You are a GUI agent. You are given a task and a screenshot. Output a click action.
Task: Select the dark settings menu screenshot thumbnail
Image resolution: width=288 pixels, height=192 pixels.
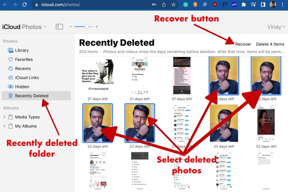(139, 171)
